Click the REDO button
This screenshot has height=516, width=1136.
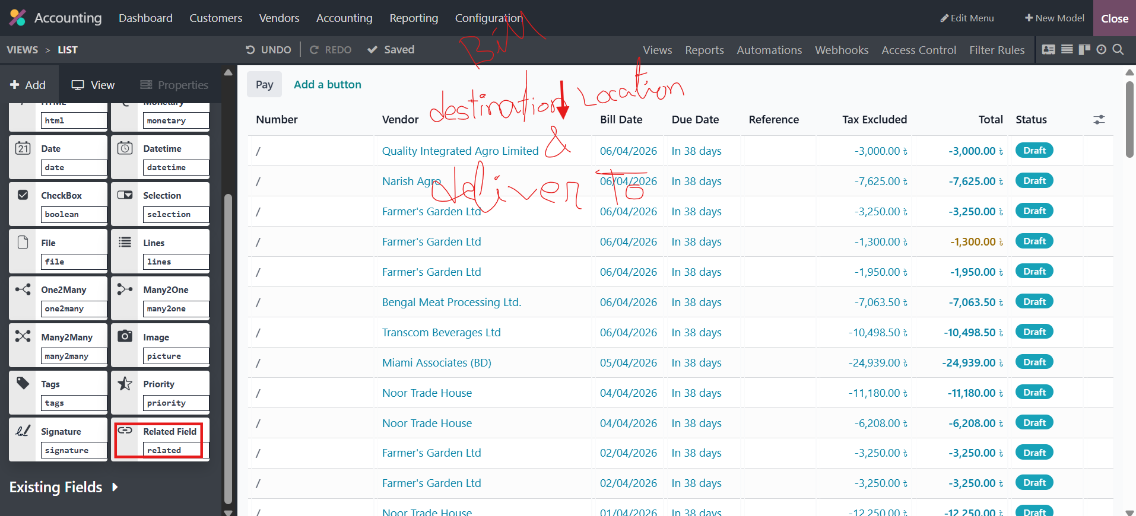(331, 50)
